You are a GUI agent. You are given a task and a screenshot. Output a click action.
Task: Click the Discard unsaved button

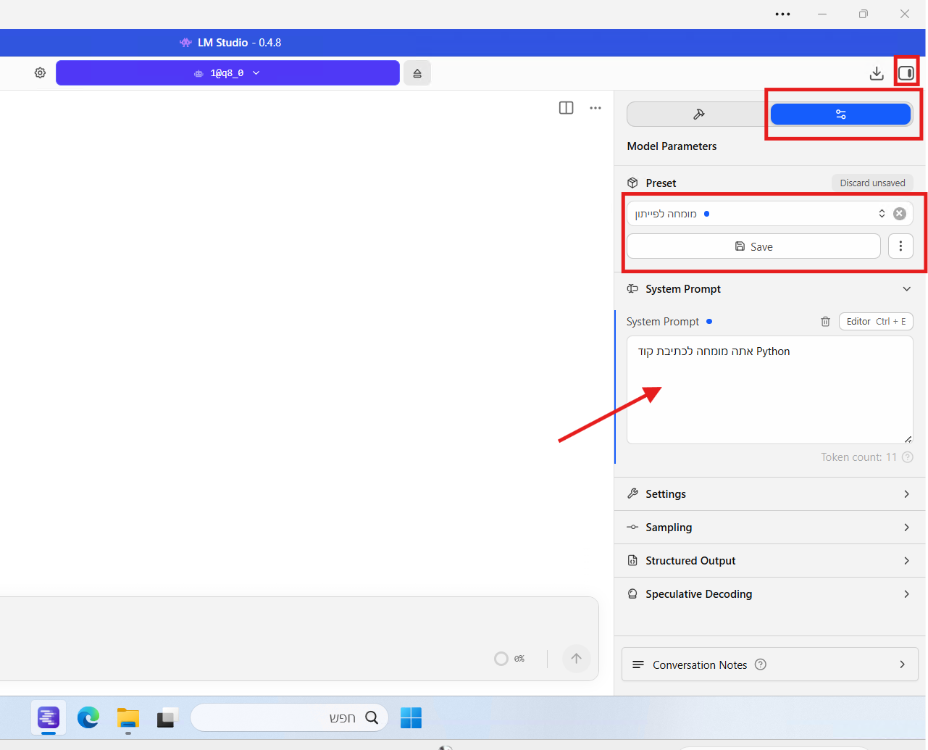[x=872, y=183]
